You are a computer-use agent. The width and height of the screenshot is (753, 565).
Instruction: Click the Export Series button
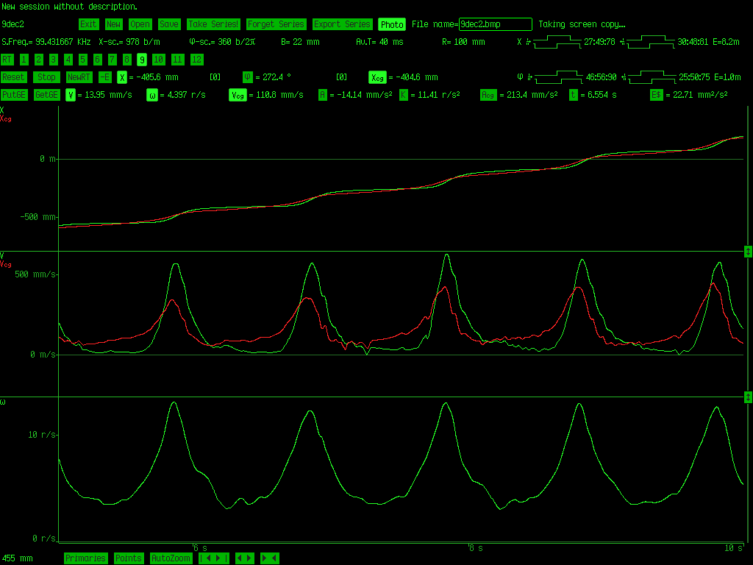[x=342, y=24]
